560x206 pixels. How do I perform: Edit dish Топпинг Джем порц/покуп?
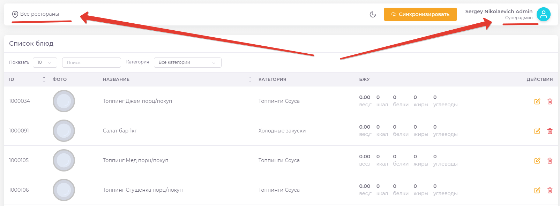[x=537, y=101]
